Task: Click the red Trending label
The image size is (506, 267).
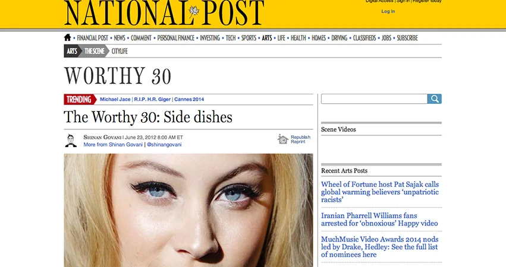Action: pyautogui.click(x=80, y=100)
